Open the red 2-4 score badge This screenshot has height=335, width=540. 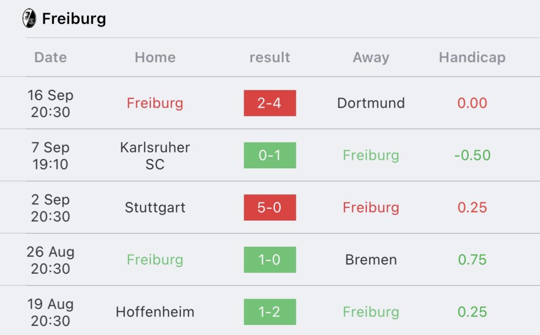(269, 103)
